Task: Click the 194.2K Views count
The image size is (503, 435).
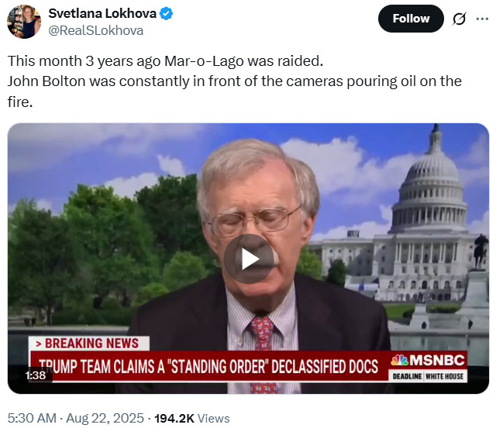Action: pos(192,418)
